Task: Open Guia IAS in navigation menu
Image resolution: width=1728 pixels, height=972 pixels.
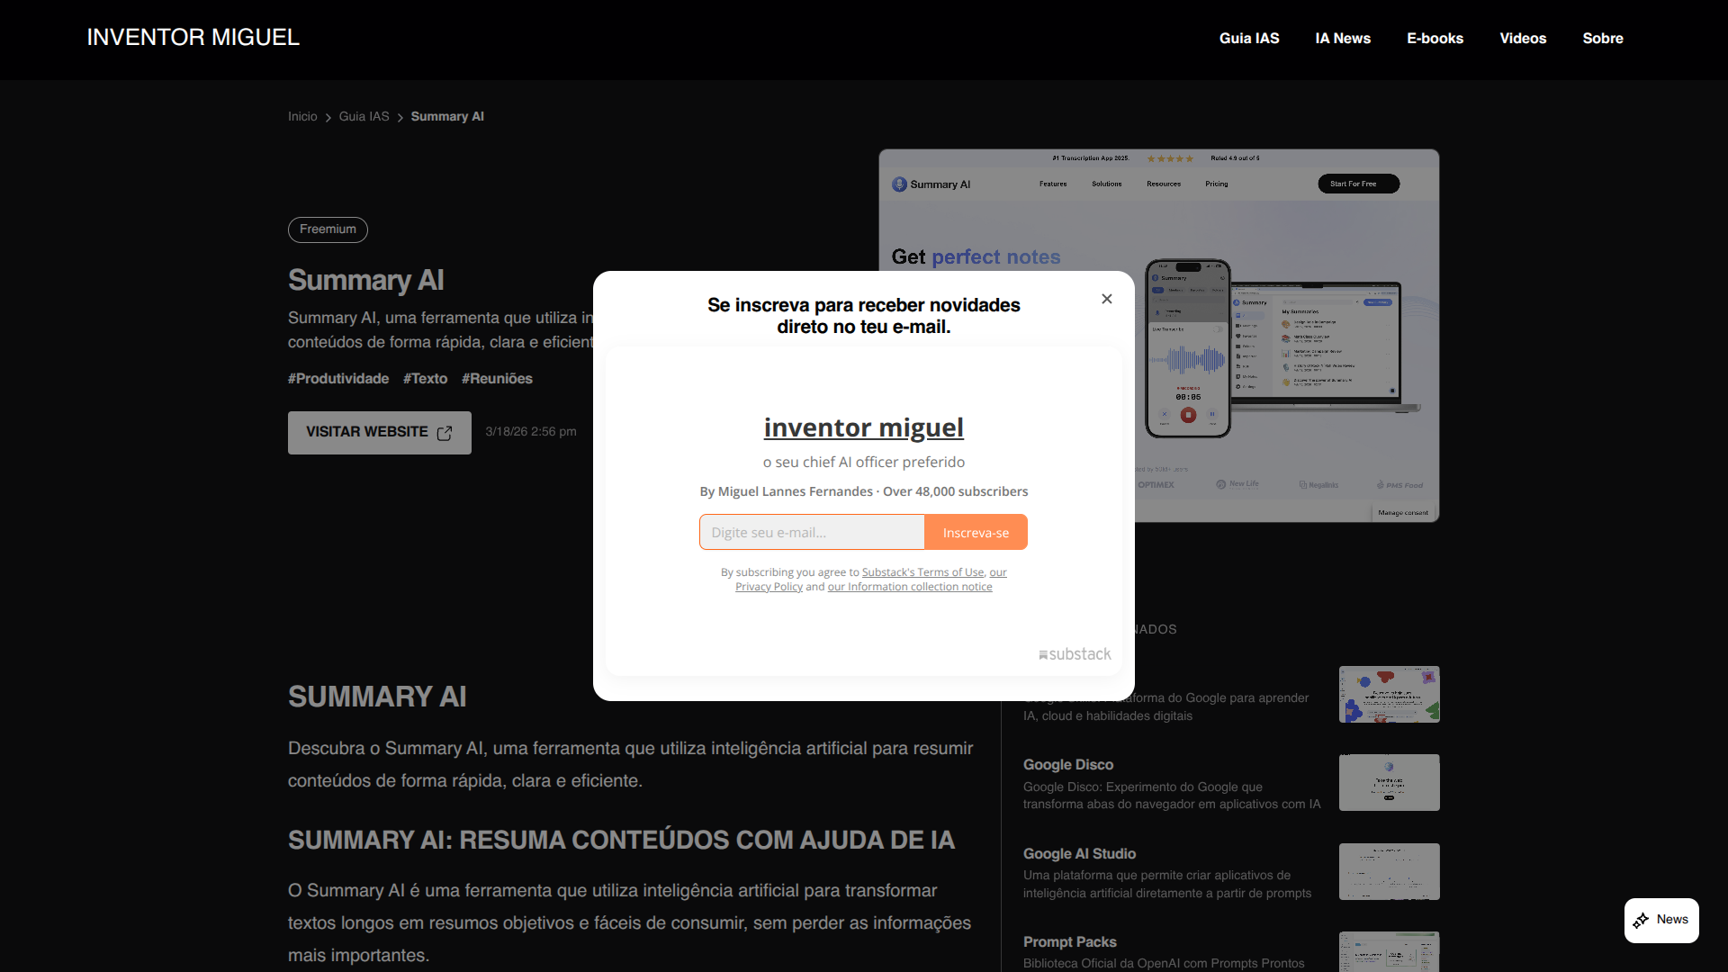Action: [x=1248, y=39]
